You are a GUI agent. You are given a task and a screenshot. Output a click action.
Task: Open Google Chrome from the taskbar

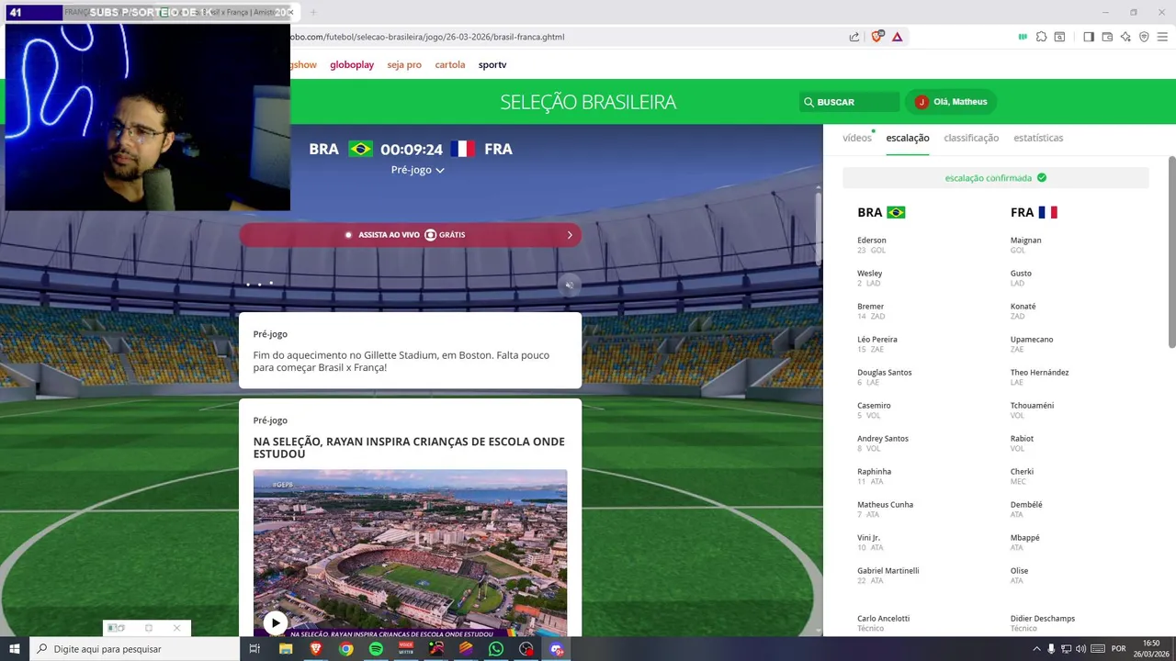[345, 649]
